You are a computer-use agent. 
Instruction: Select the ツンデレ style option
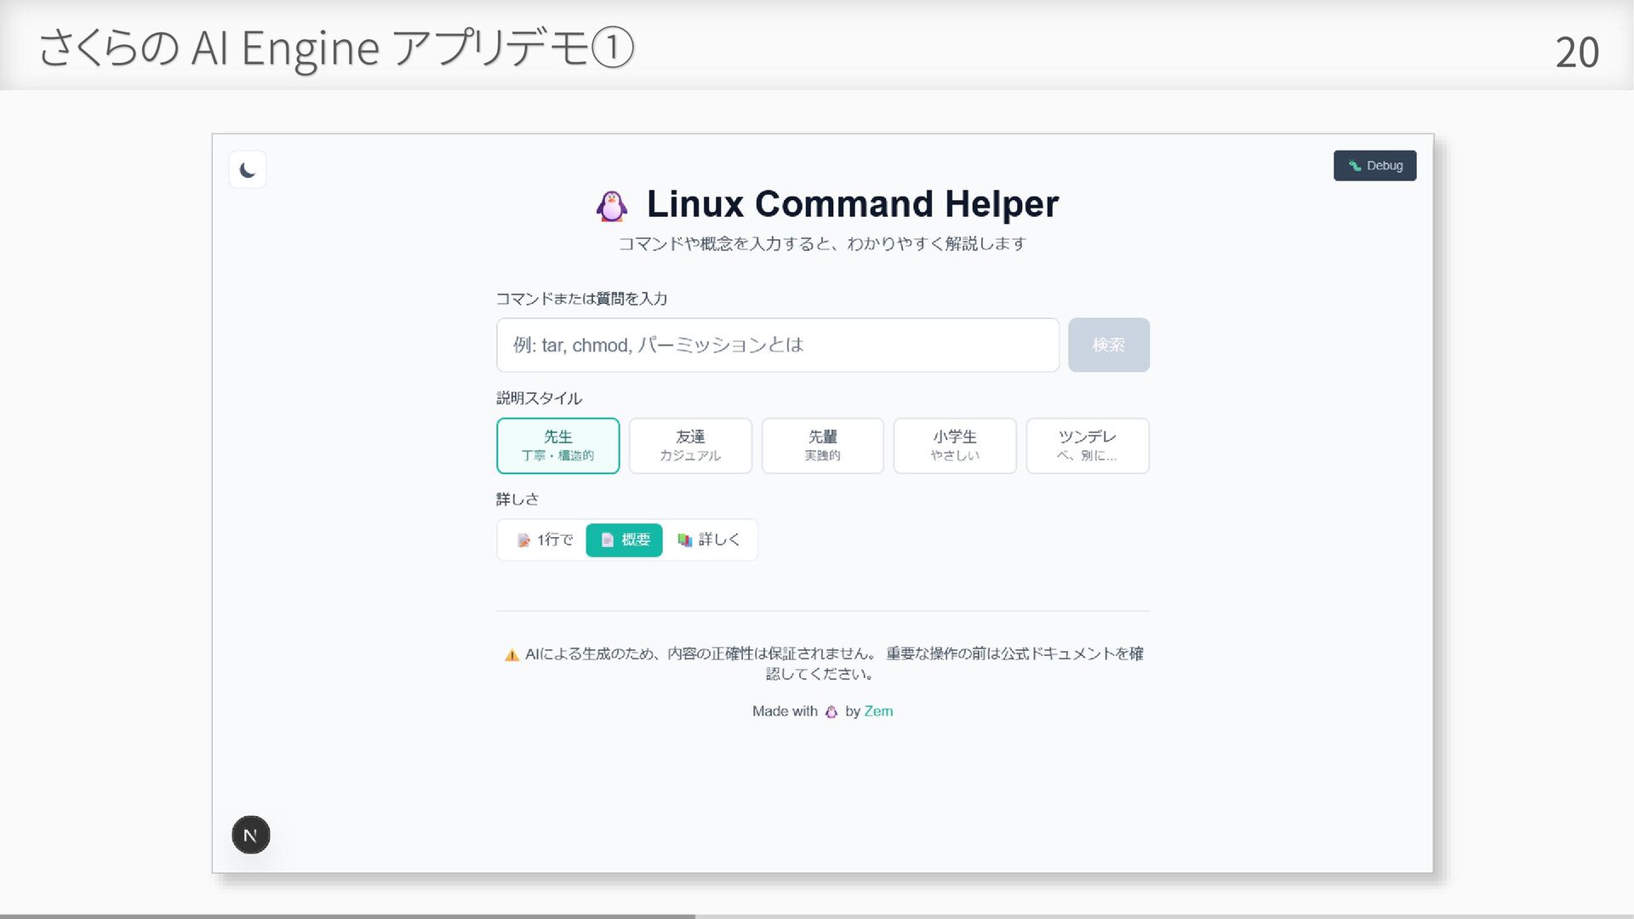click(x=1087, y=445)
